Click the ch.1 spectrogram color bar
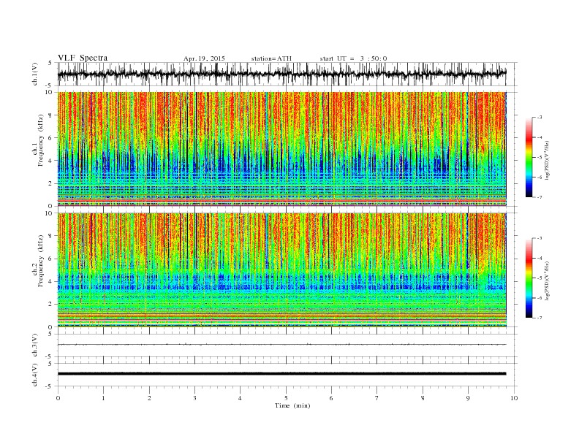The image size is (579, 447). pos(529,157)
